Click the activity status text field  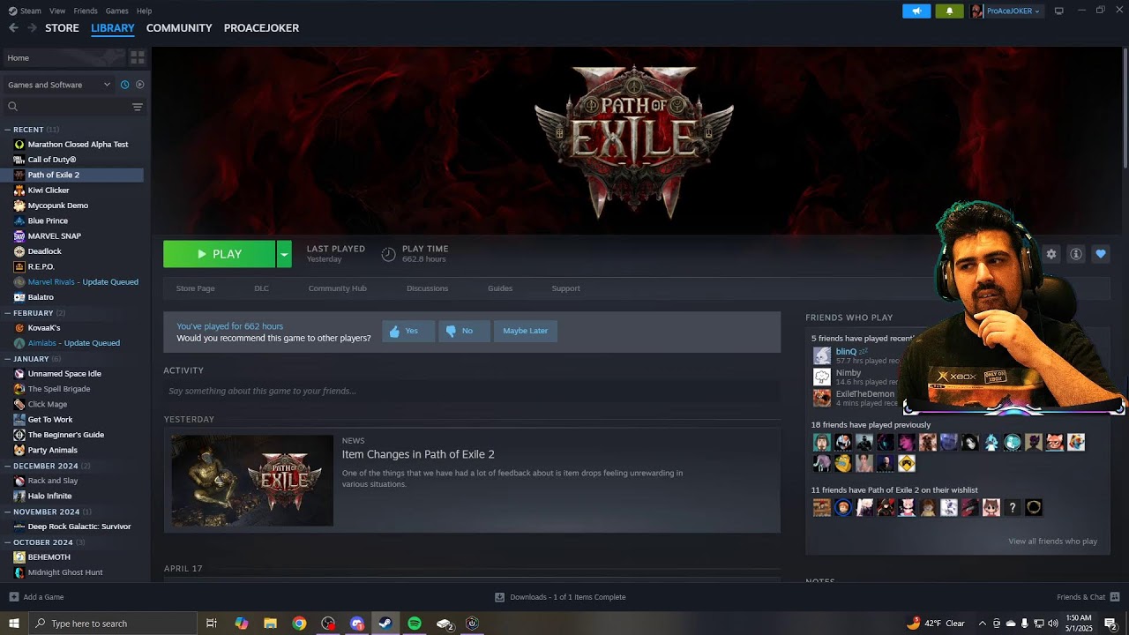tap(472, 391)
